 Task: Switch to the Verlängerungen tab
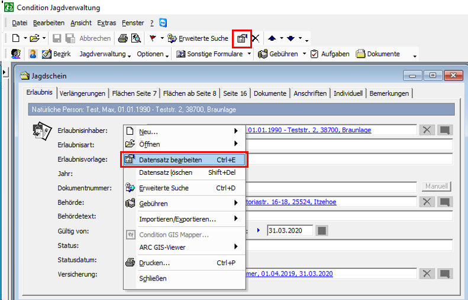point(83,93)
